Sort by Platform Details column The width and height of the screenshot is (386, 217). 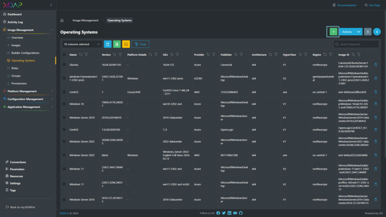coord(150,55)
